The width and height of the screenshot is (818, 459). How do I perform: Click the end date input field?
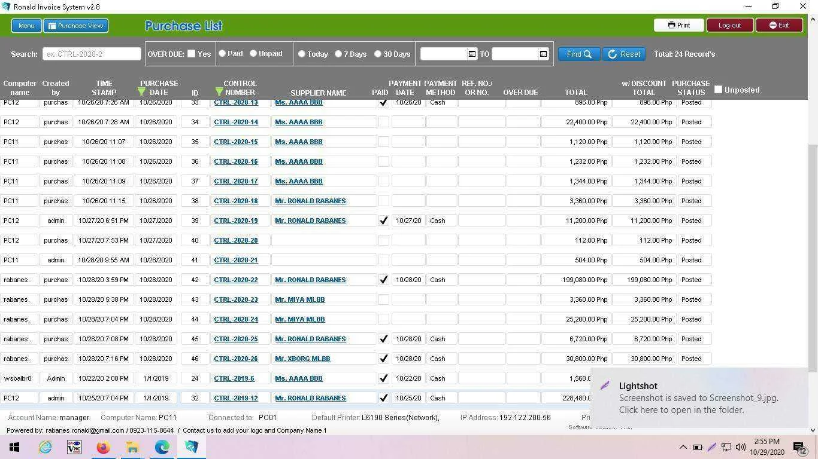[515, 54]
